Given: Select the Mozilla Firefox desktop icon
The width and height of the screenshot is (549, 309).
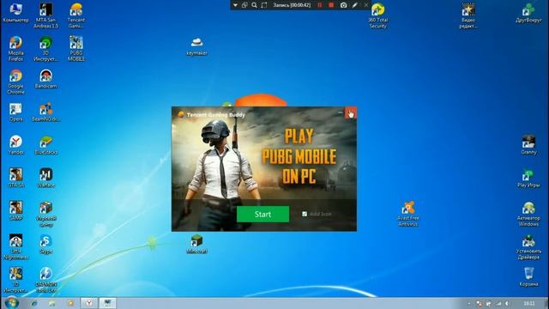Looking at the screenshot, I should coord(15,48).
